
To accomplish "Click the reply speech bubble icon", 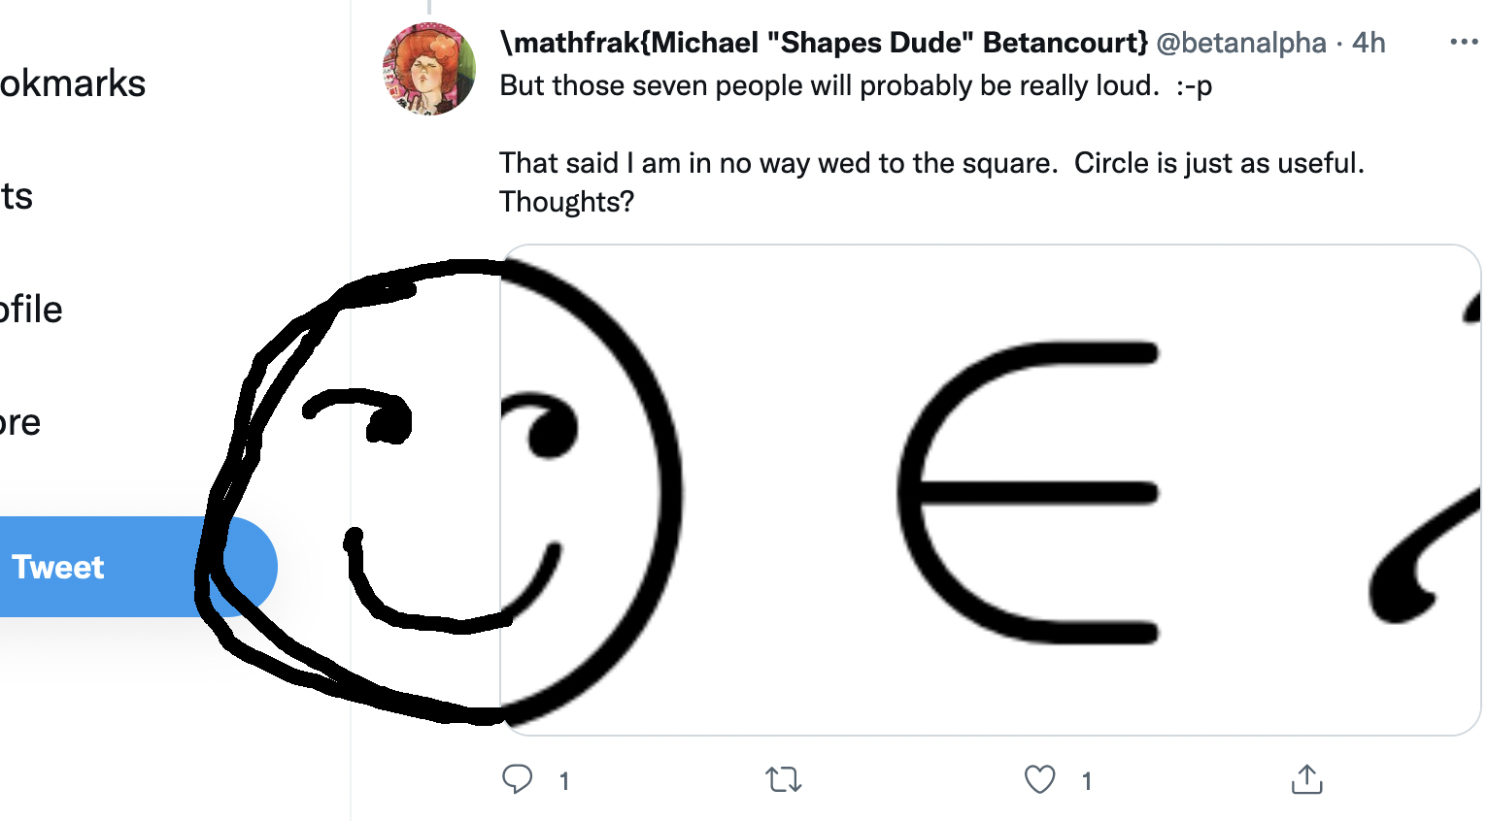I will 518,779.
